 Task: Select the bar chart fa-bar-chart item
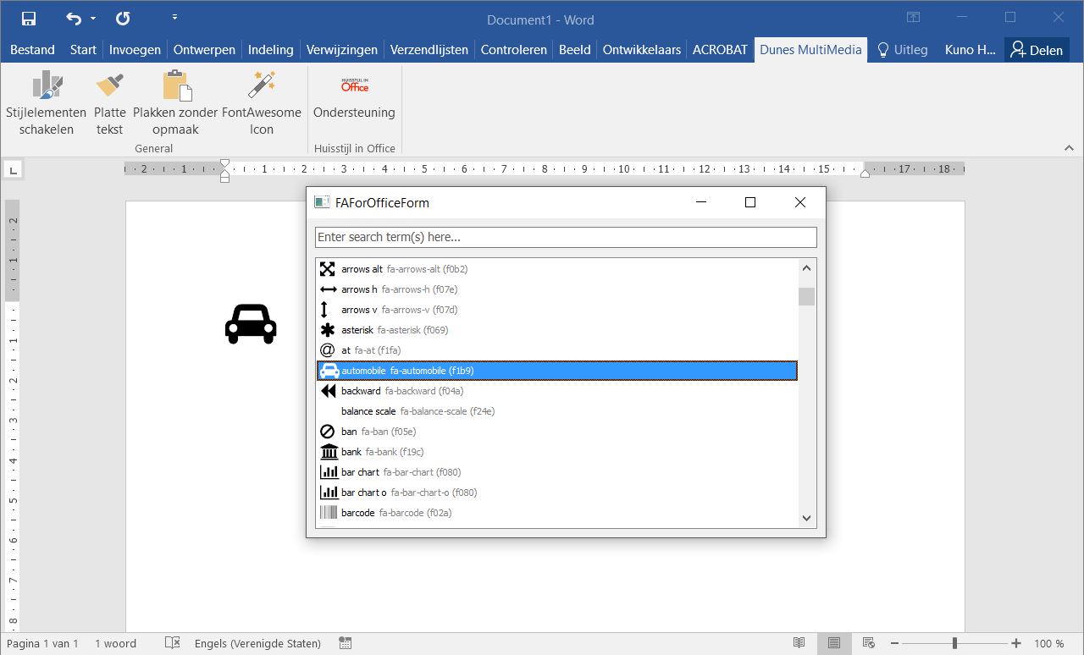click(x=556, y=472)
